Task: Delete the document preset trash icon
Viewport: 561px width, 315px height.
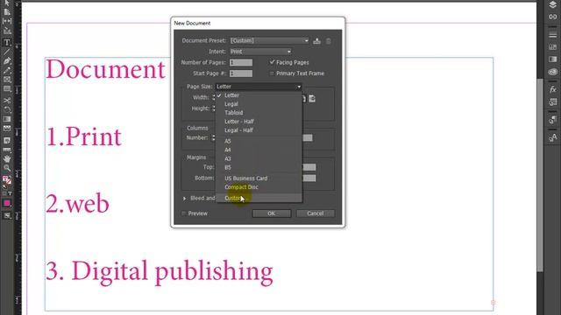Action: click(329, 41)
